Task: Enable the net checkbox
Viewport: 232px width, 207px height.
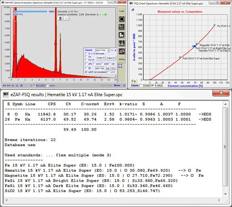Action: [109, 64]
